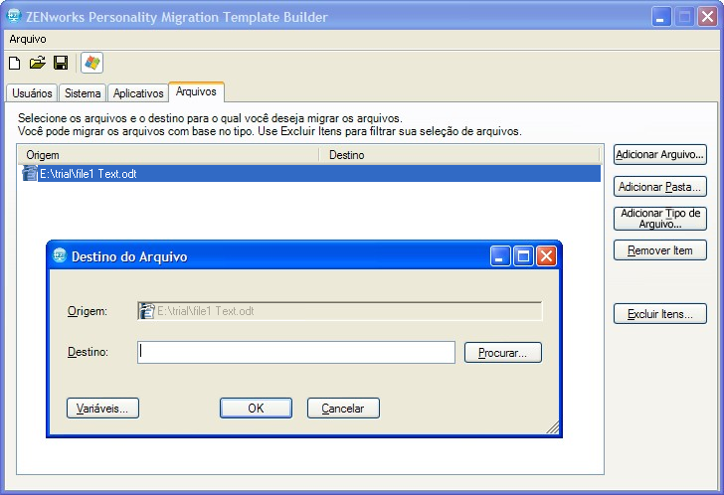Minimize the Destino do Arquivo dialog

(500, 256)
